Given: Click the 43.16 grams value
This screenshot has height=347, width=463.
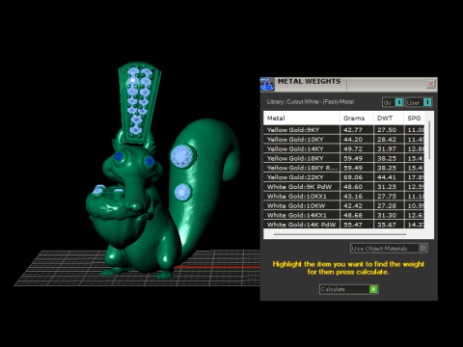Looking at the screenshot, I should pyautogui.click(x=353, y=196).
